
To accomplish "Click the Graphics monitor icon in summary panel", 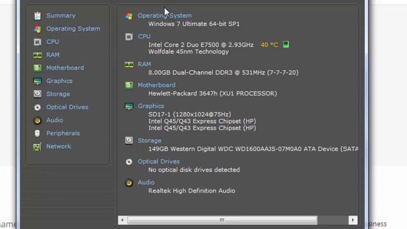I will coord(129,106).
